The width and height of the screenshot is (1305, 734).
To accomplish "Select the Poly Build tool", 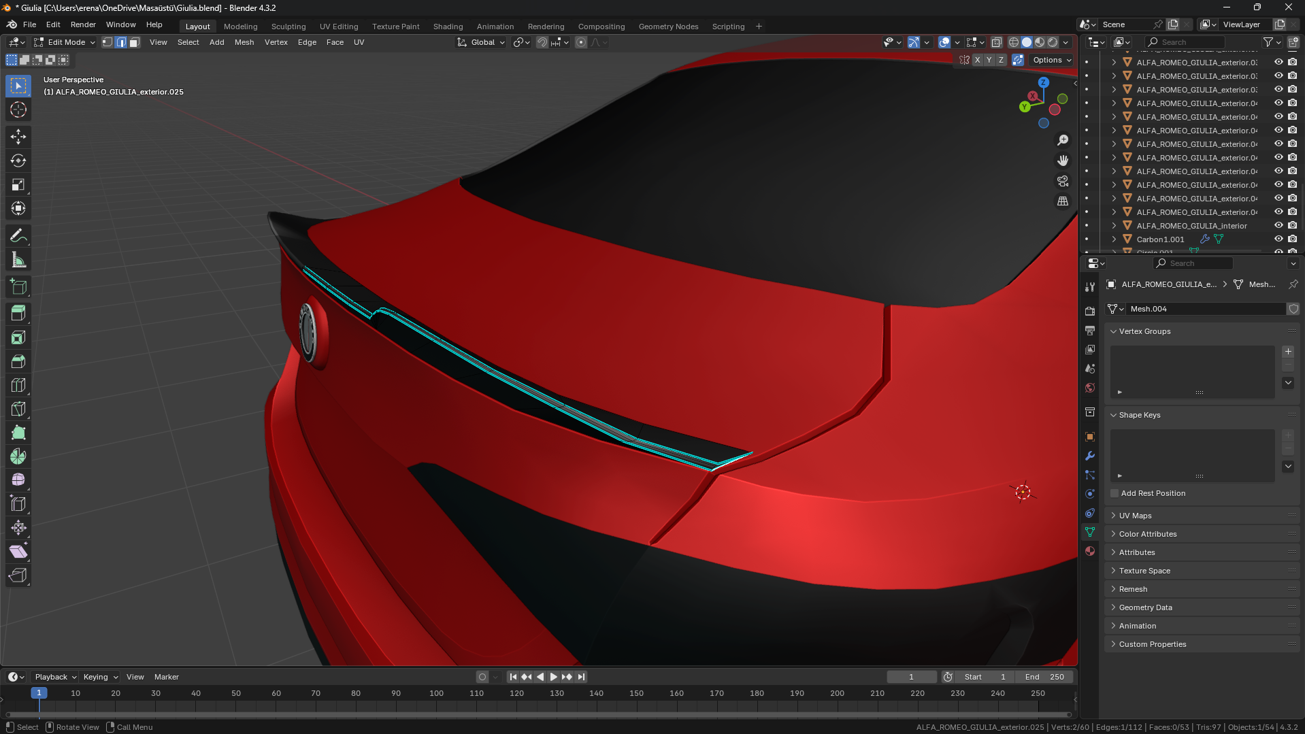I will [18, 433].
